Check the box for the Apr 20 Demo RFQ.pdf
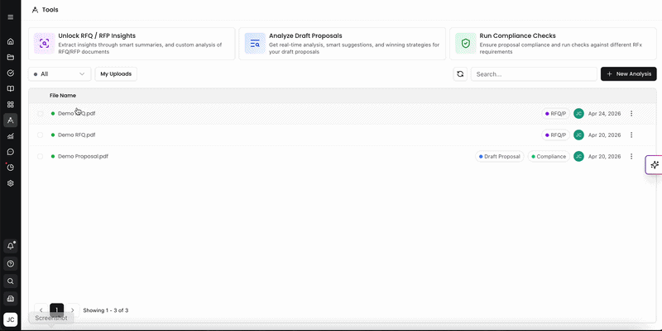 pyautogui.click(x=40, y=135)
